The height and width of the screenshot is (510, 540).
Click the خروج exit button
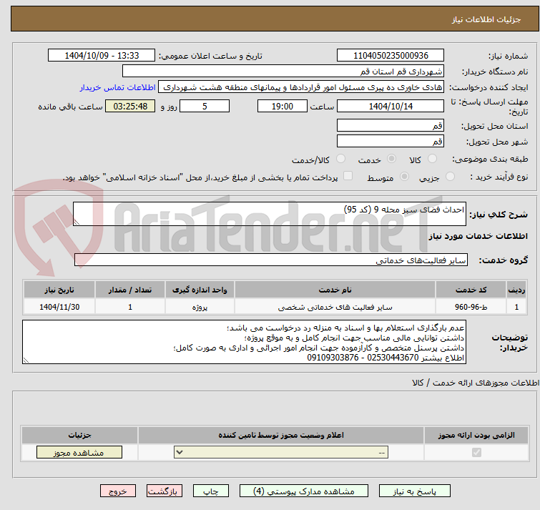click(118, 491)
